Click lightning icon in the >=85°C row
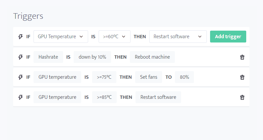This screenshot has width=263, height=140. [20, 97]
